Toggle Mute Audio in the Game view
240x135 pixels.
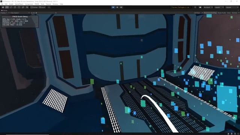pos(222,13)
